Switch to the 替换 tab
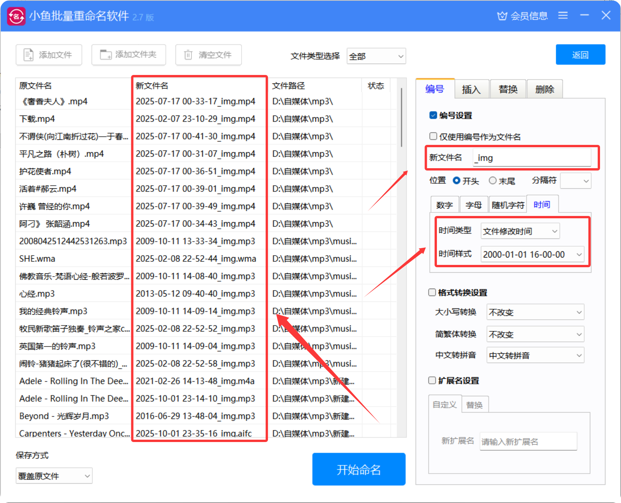Viewport: 621px width, 503px height. pyautogui.click(x=508, y=89)
